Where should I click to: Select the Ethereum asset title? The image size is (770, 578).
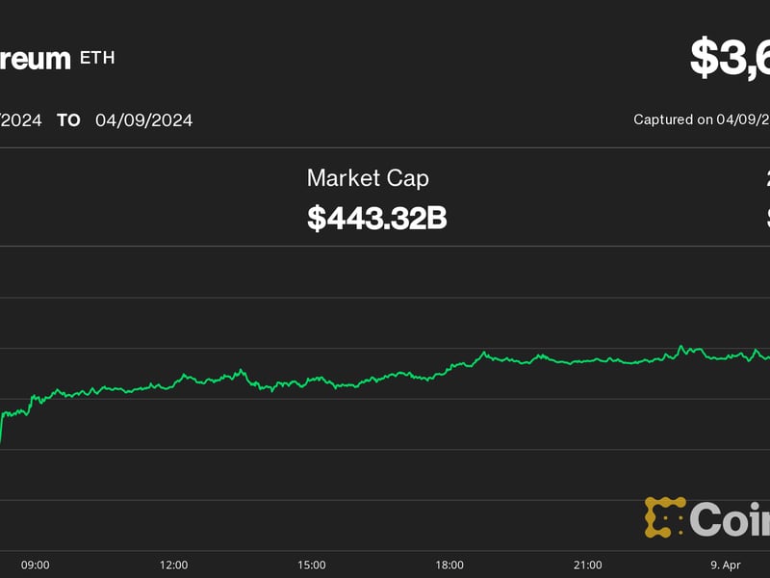click(35, 58)
